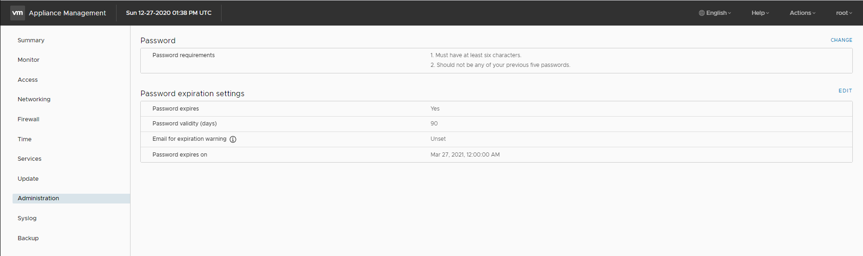Image resolution: width=863 pixels, height=256 pixels.
Task: Open the Monitor section
Action: [28, 60]
